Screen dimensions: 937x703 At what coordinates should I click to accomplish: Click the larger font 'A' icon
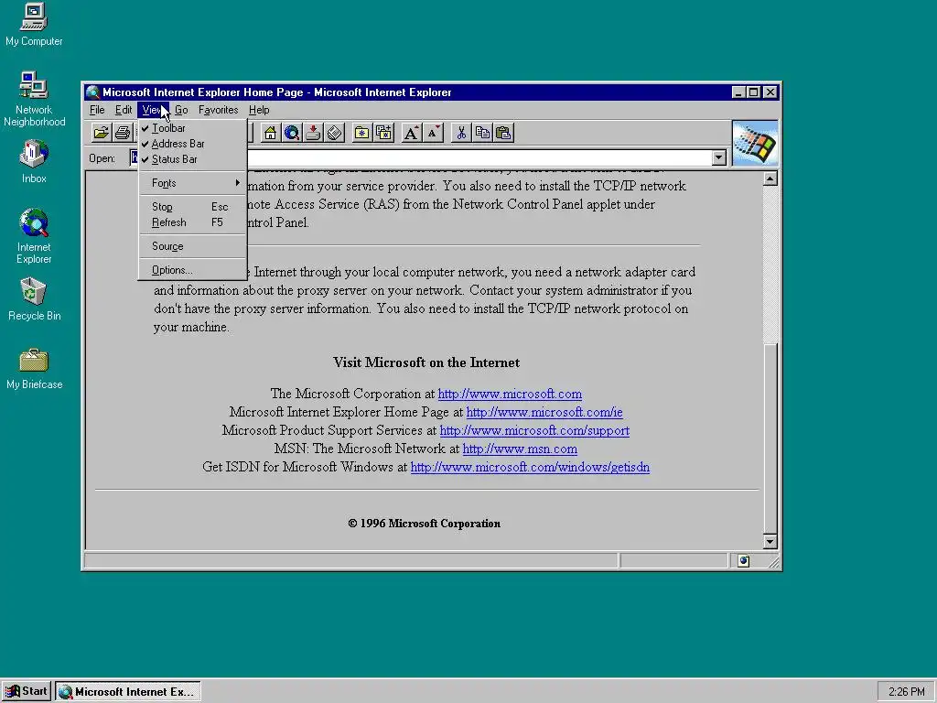411,133
